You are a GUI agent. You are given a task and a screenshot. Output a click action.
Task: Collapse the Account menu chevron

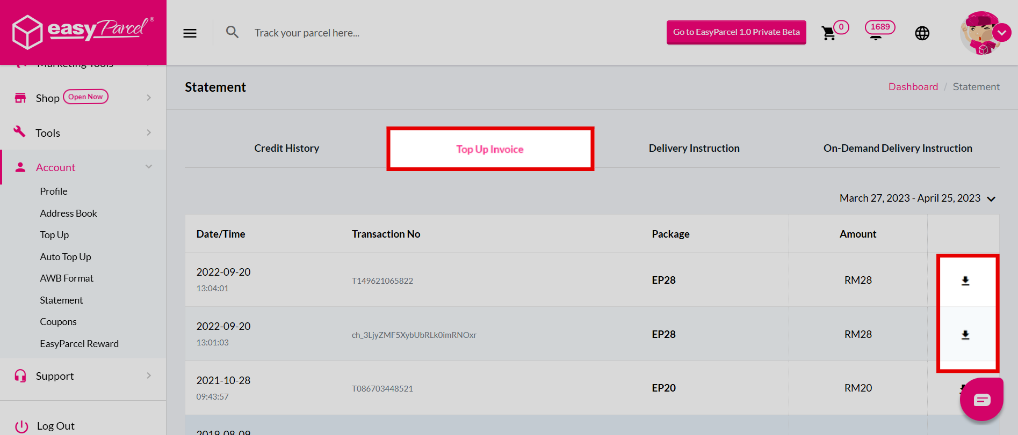(x=149, y=167)
